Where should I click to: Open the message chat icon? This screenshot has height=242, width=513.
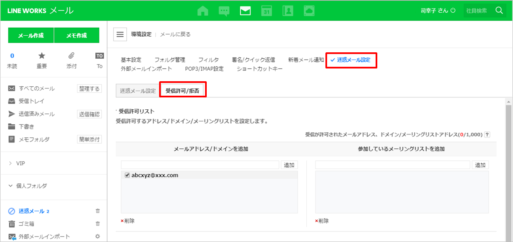(224, 11)
